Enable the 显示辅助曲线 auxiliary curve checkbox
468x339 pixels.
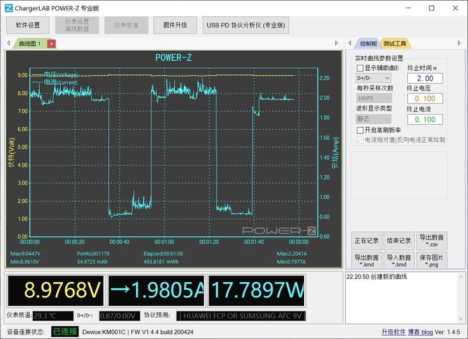[359, 67]
